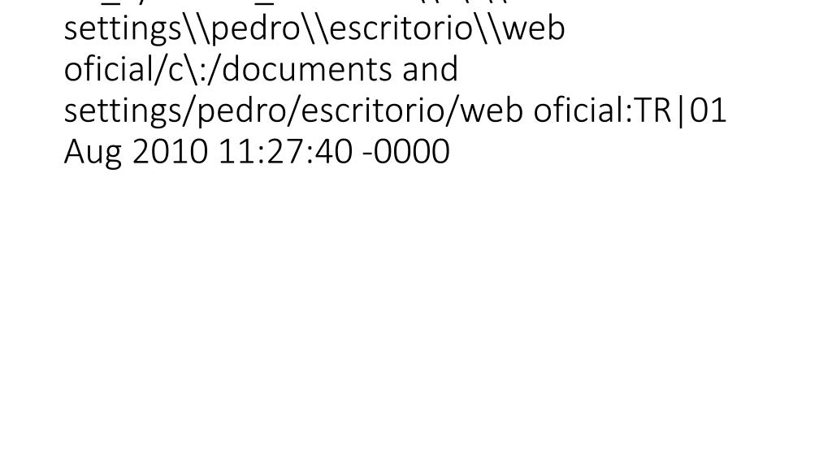Select the time "11:27:40"

[285, 152]
